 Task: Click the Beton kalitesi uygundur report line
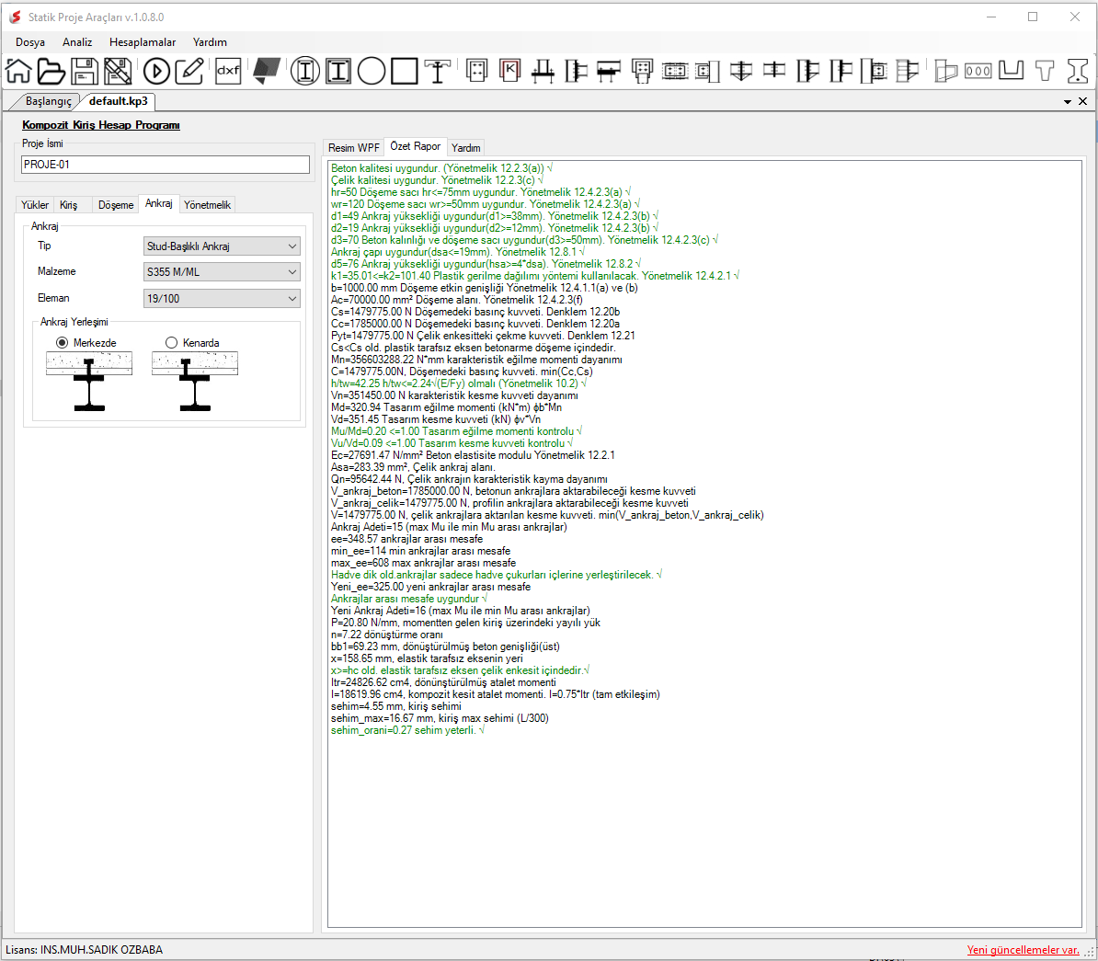441,168
